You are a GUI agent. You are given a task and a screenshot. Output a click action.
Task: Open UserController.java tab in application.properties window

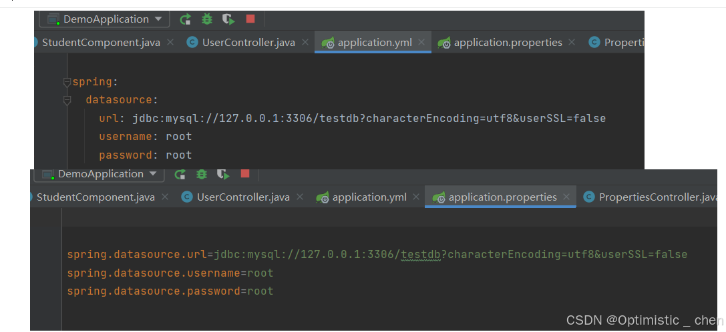click(244, 197)
